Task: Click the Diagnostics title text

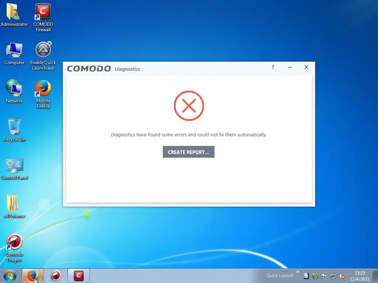Action: [127, 69]
